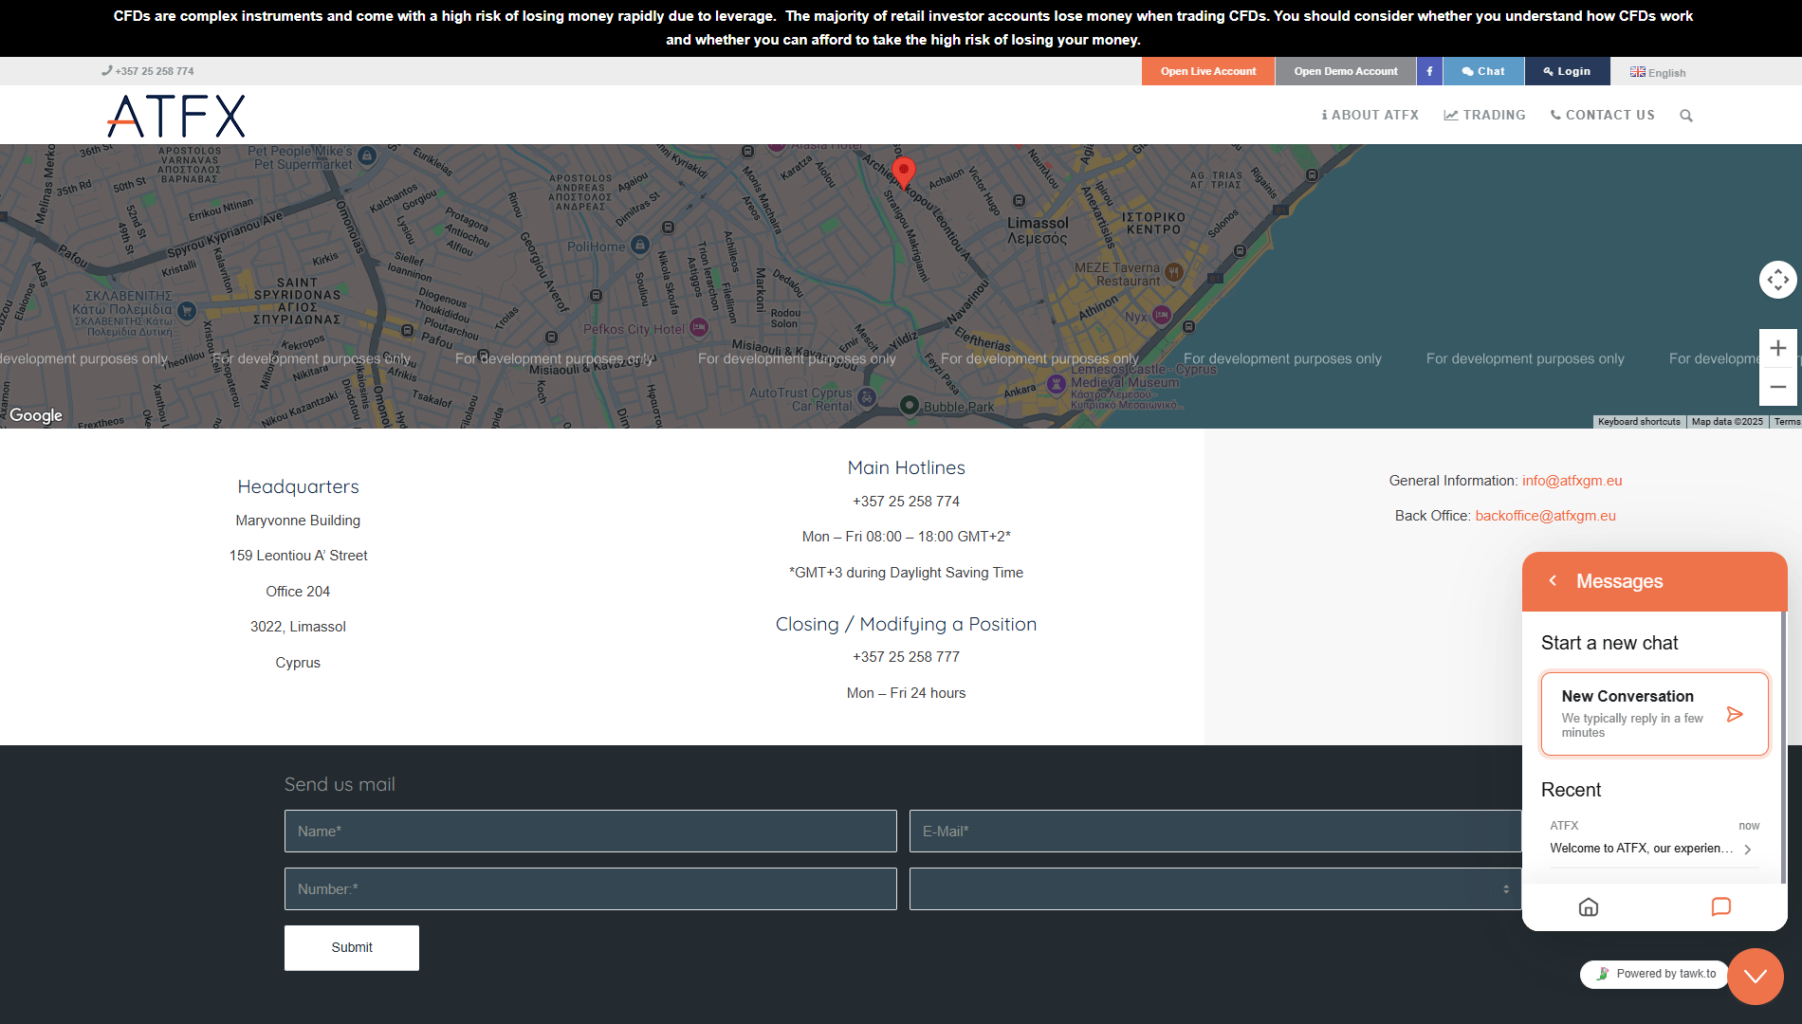Click the search magnifier icon in navigation
1802x1024 pixels.
tap(1686, 116)
